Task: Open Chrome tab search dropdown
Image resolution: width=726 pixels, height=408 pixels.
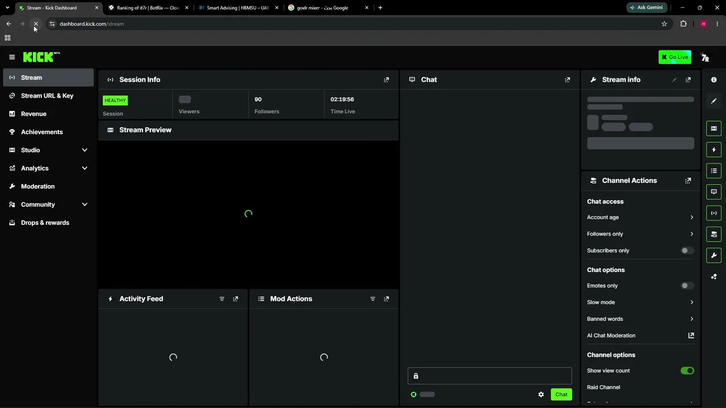Action: 7,8
